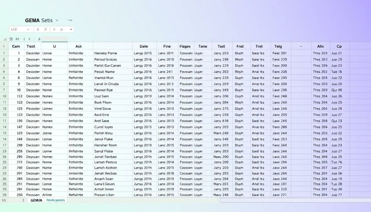Select the Fine column header
The image size is (371, 212).
pos(167,46)
